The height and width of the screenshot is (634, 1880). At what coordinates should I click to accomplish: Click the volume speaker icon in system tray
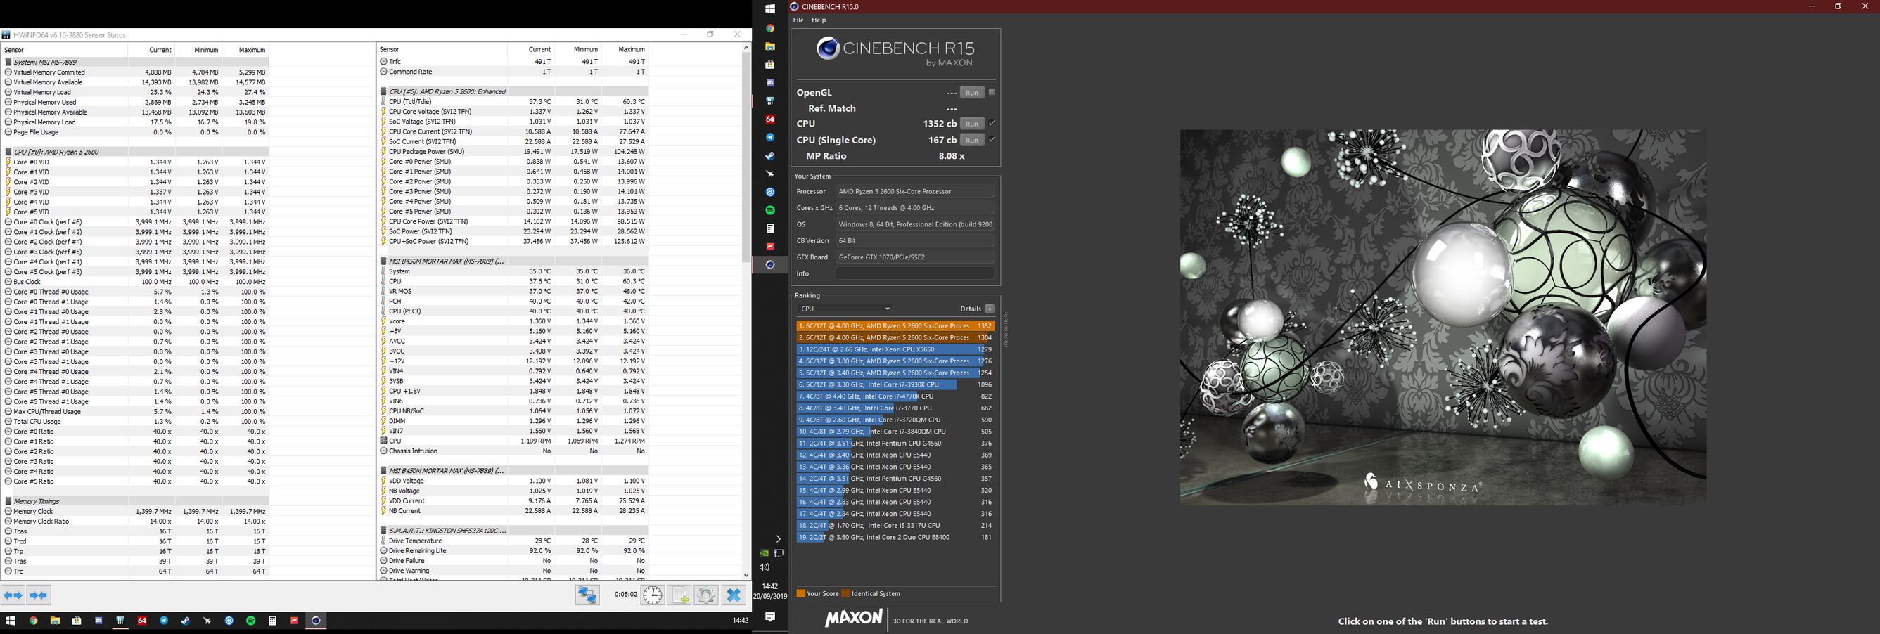(764, 568)
